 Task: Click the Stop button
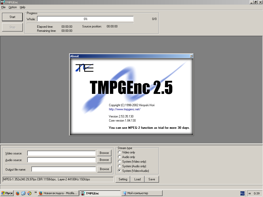(x=12, y=27)
